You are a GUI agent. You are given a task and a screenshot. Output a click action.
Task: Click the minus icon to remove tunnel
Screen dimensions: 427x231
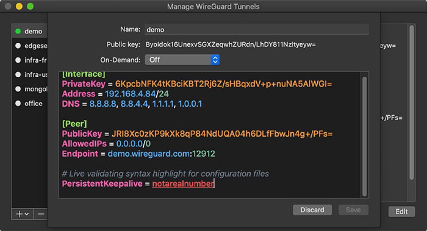pos(41,214)
